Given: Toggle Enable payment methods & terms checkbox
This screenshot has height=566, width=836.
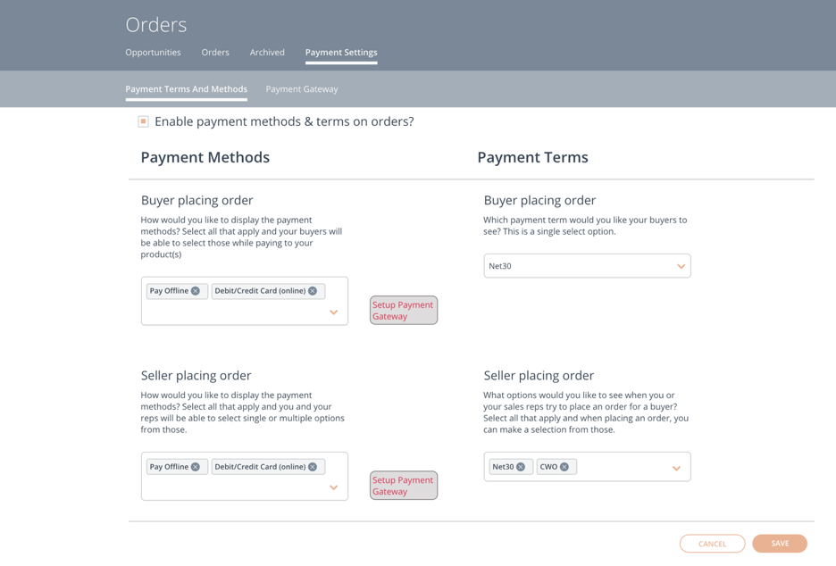Looking at the screenshot, I should point(144,121).
